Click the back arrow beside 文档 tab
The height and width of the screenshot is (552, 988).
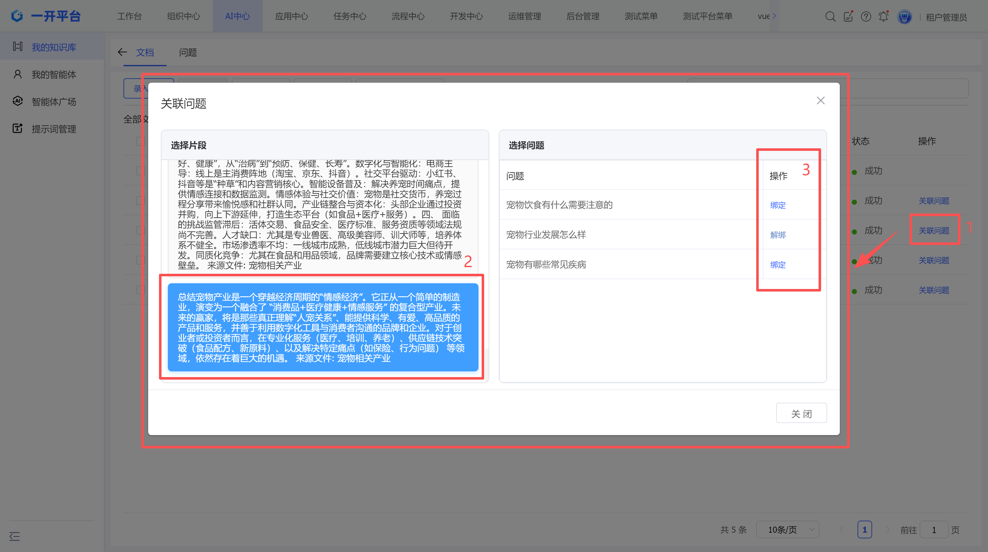pyautogui.click(x=122, y=52)
